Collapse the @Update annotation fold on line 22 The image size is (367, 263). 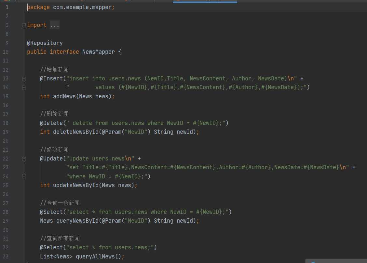24,159
